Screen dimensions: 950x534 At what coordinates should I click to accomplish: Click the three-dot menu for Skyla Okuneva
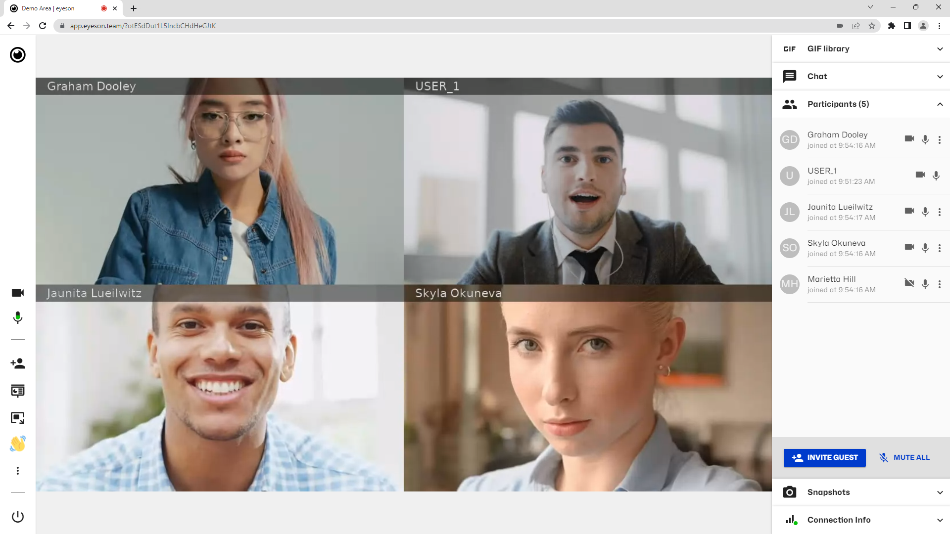pos(940,247)
